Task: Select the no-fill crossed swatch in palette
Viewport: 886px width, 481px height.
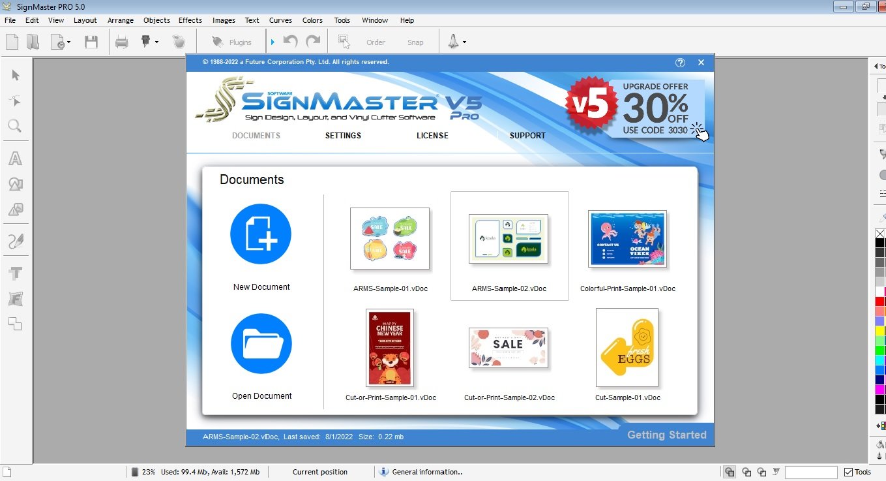Action: (880, 234)
